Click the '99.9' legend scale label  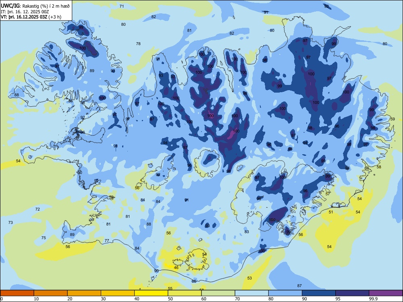[x=373, y=299]
